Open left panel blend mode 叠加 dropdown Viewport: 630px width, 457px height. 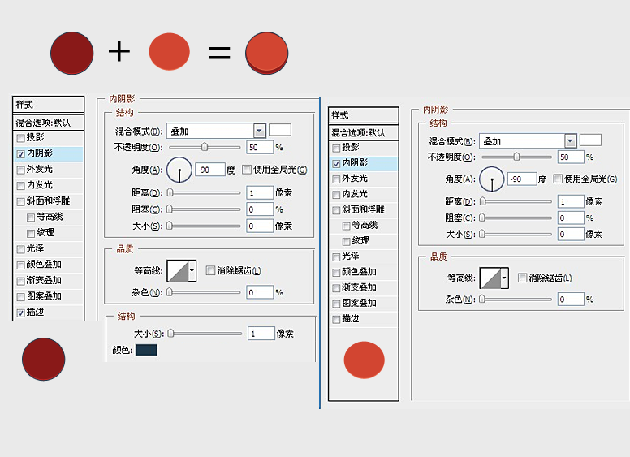click(x=259, y=131)
